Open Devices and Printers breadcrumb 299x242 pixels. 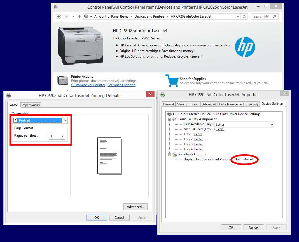click(149, 16)
